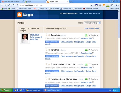The image size is (121, 93).
Task: Open Configurações for Konektigi
Action: pyautogui.click(x=79, y=56)
